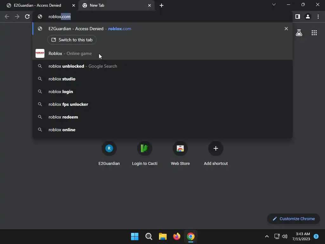Choose the roblox redeem suggestion
Image resolution: width=325 pixels, height=244 pixels.
162,117
